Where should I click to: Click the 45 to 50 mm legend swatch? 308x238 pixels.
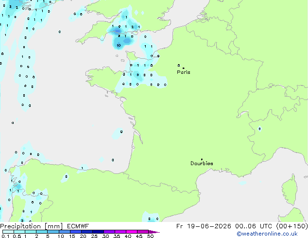(x=143, y=232)
